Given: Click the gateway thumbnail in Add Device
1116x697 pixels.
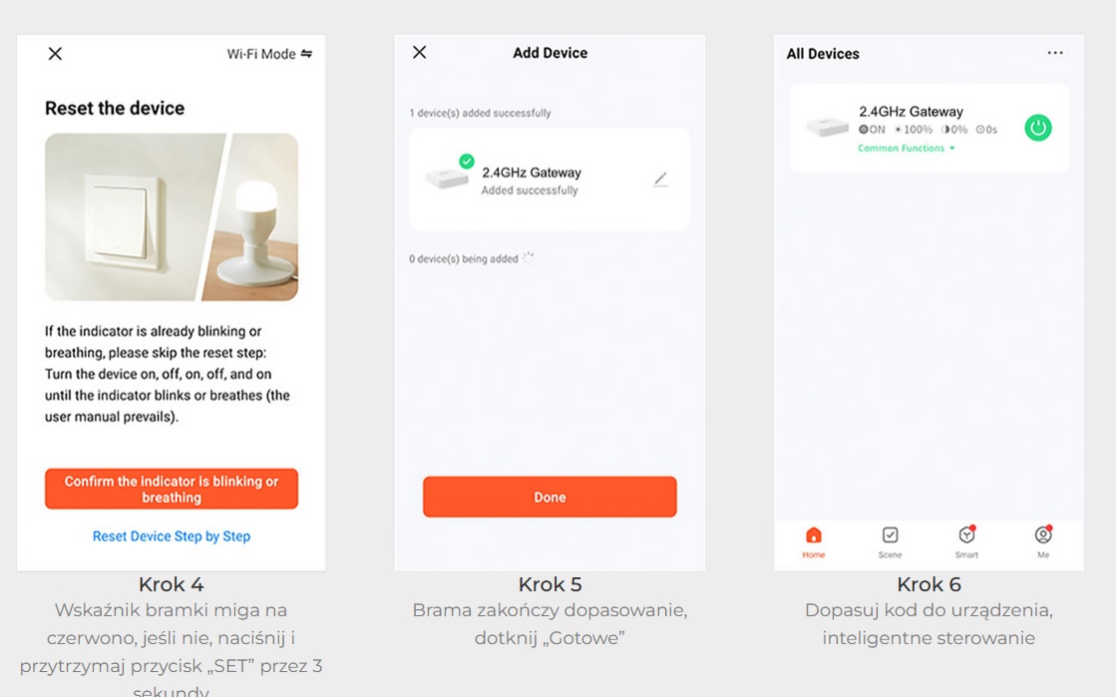Looking at the screenshot, I should click(446, 178).
